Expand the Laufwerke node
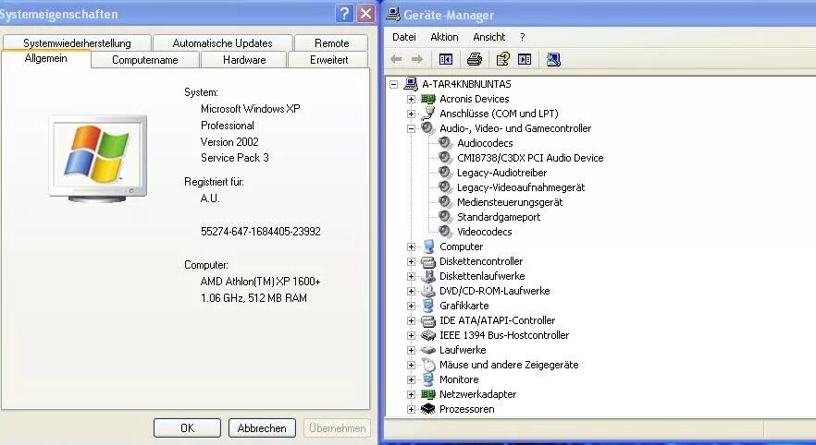816x445 pixels. point(411,350)
